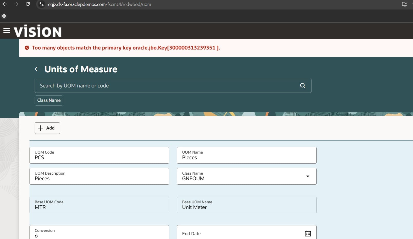Open site information icon in address bar
This screenshot has width=413, height=239.
pos(42,4)
